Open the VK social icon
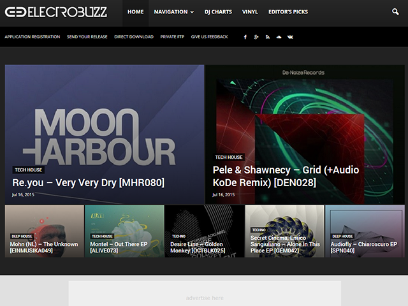The image size is (408, 306). (290, 37)
